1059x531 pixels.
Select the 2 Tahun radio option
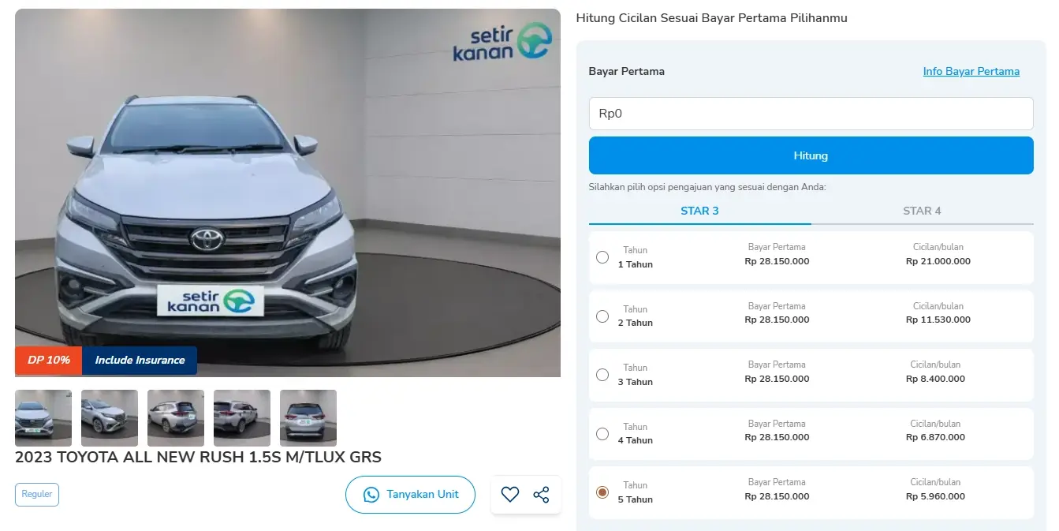point(602,316)
